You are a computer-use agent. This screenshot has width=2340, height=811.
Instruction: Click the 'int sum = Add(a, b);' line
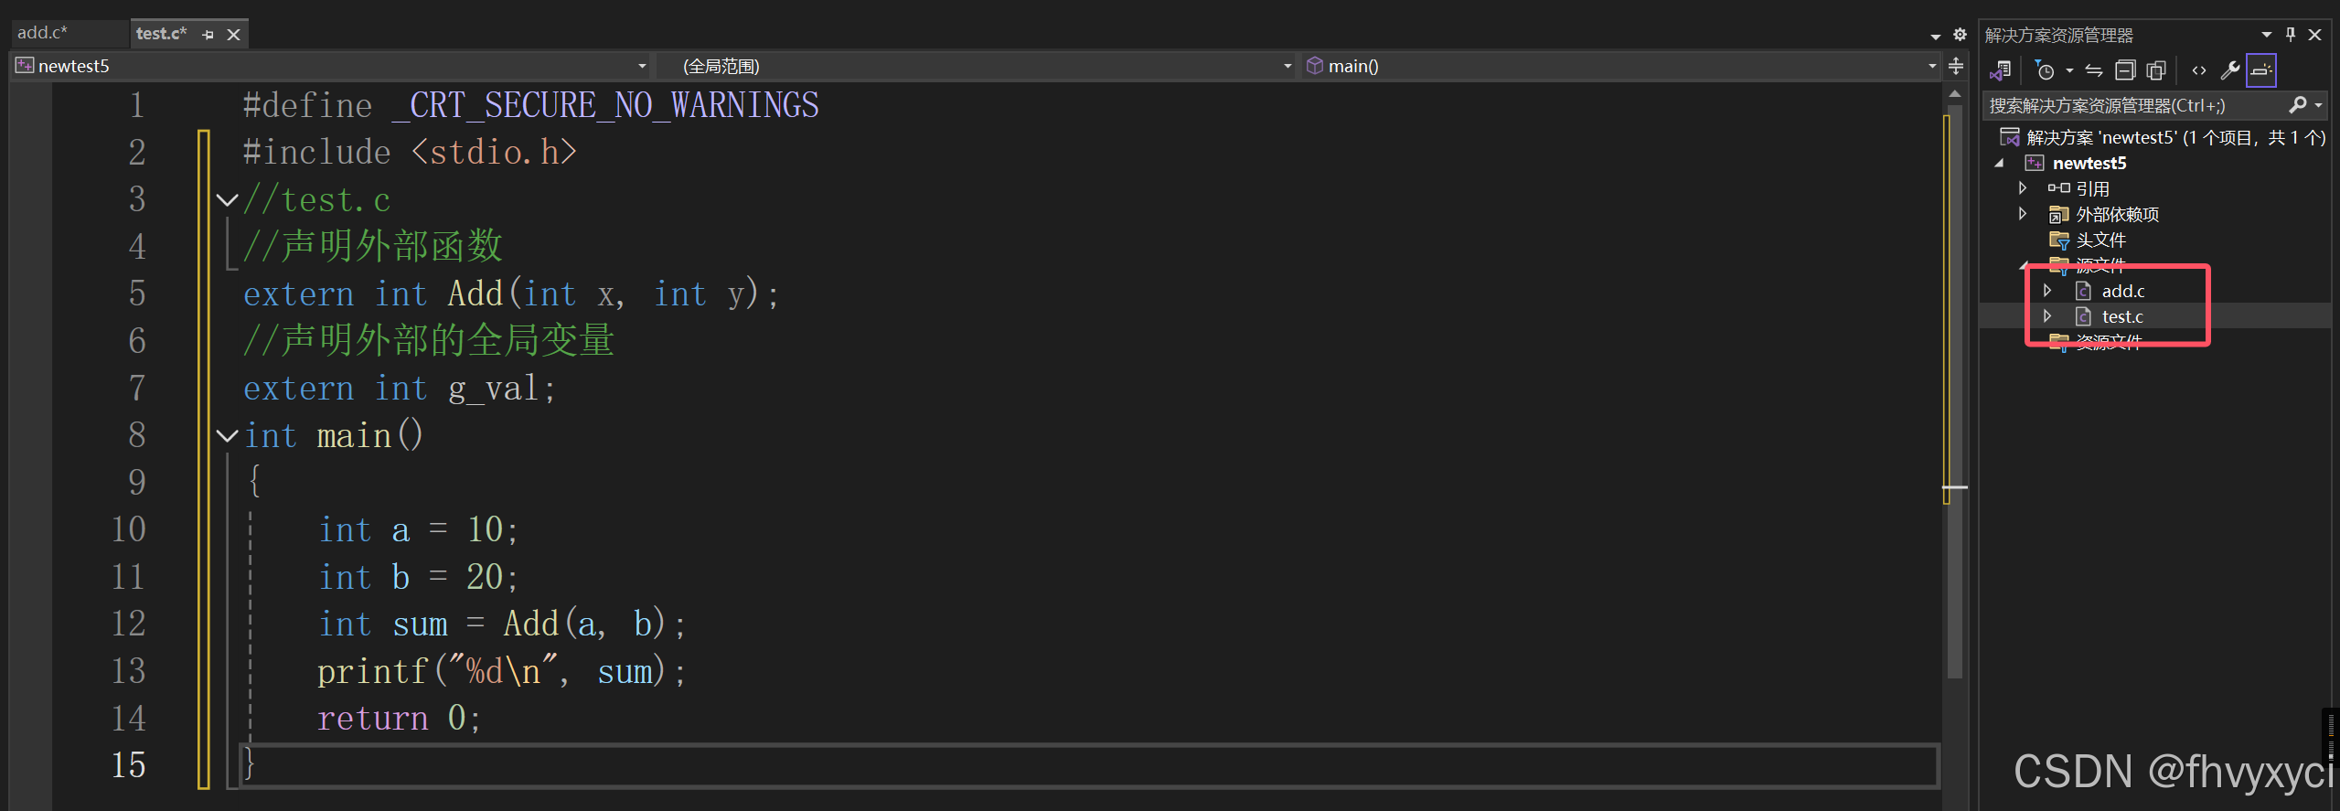click(501, 624)
